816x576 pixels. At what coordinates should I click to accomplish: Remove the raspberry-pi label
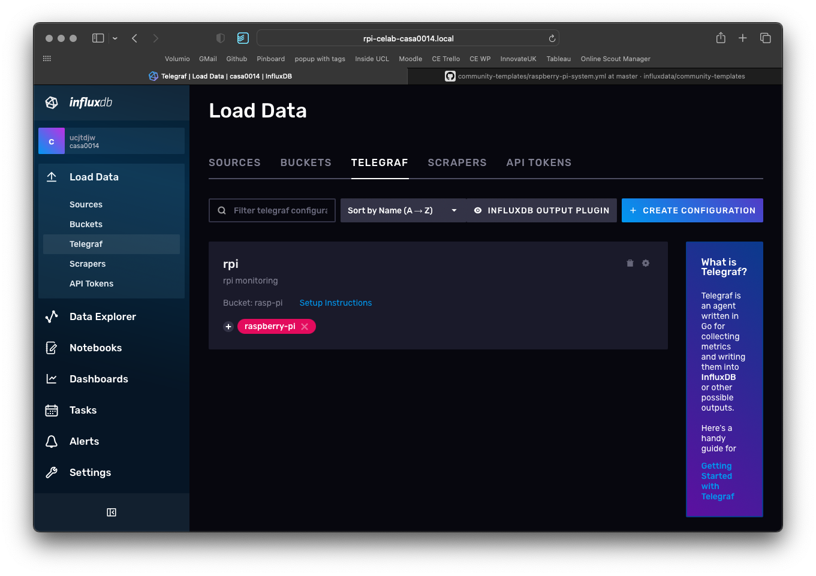click(x=305, y=327)
